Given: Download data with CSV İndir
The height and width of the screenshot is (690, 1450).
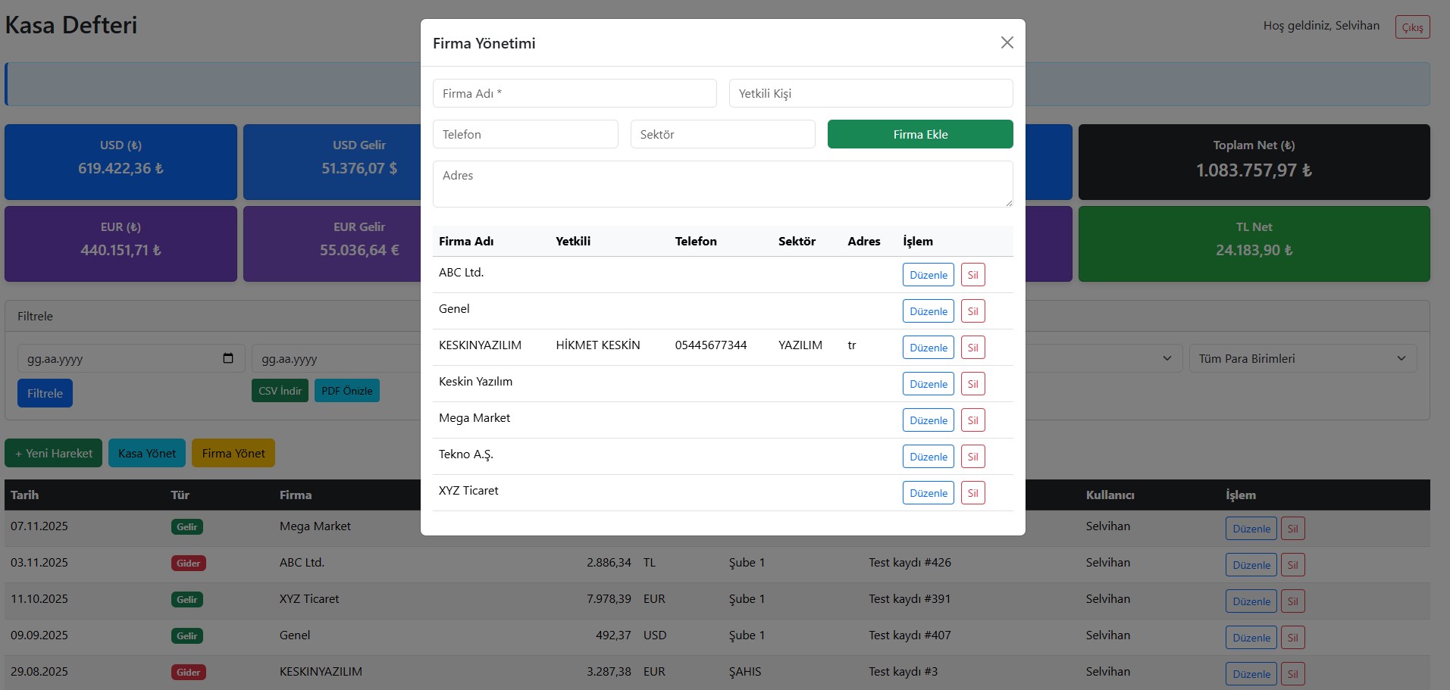Looking at the screenshot, I should 280,391.
